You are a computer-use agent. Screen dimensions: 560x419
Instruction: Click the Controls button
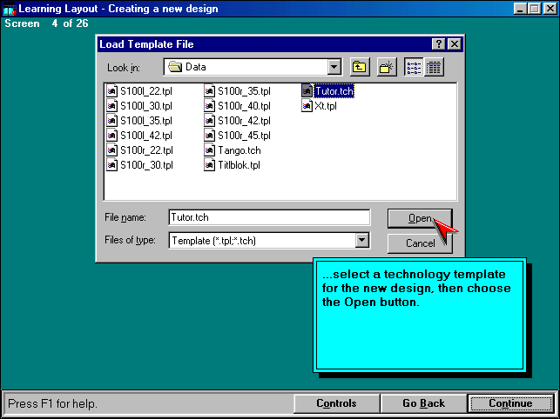click(336, 403)
